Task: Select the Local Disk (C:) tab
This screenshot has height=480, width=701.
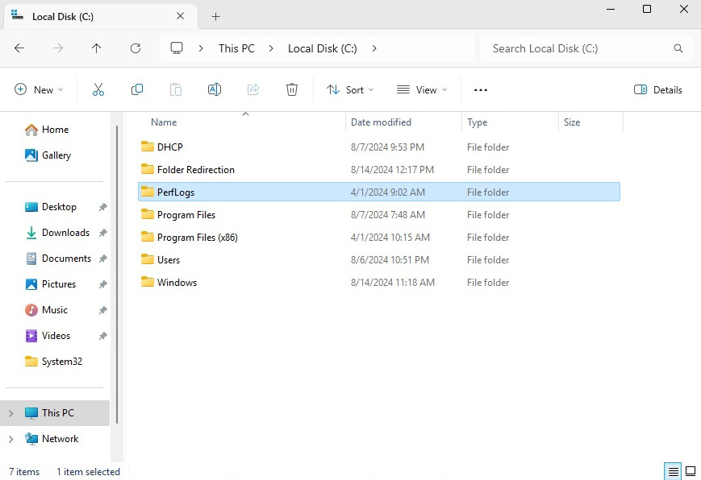Action: [89, 16]
